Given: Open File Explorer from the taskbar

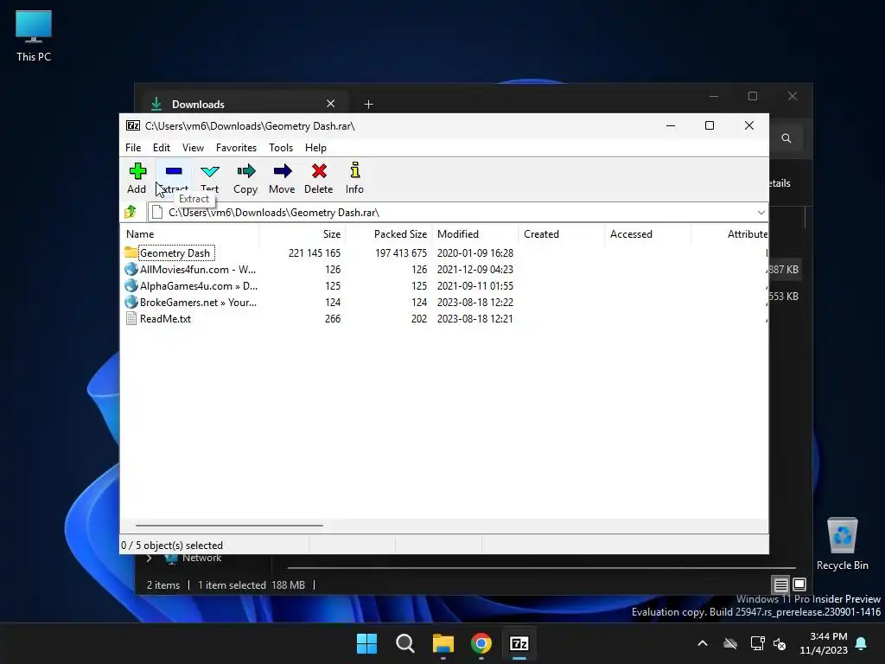Looking at the screenshot, I should click(x=443, y=643).
